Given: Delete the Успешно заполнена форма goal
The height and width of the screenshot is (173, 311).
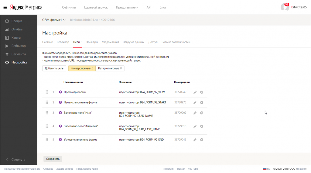Looking at the screenshot, I should 202,140.
